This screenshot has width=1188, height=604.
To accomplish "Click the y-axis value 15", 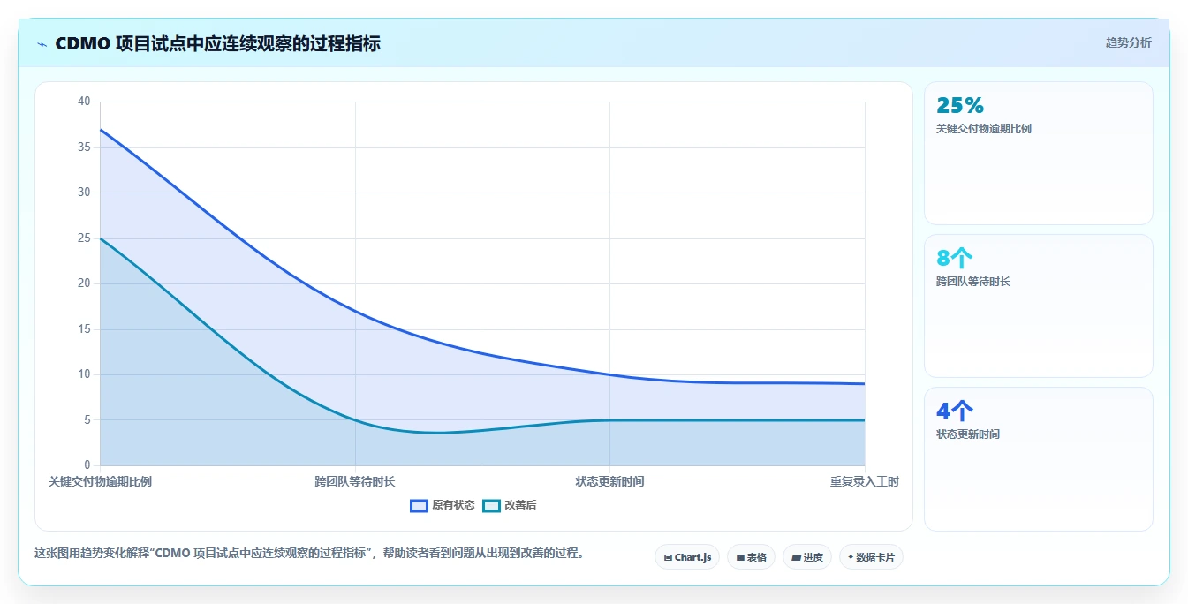I will click(84, 328).
